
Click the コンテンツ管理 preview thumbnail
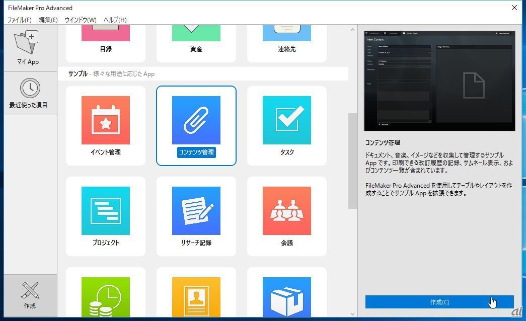(439, 81)
